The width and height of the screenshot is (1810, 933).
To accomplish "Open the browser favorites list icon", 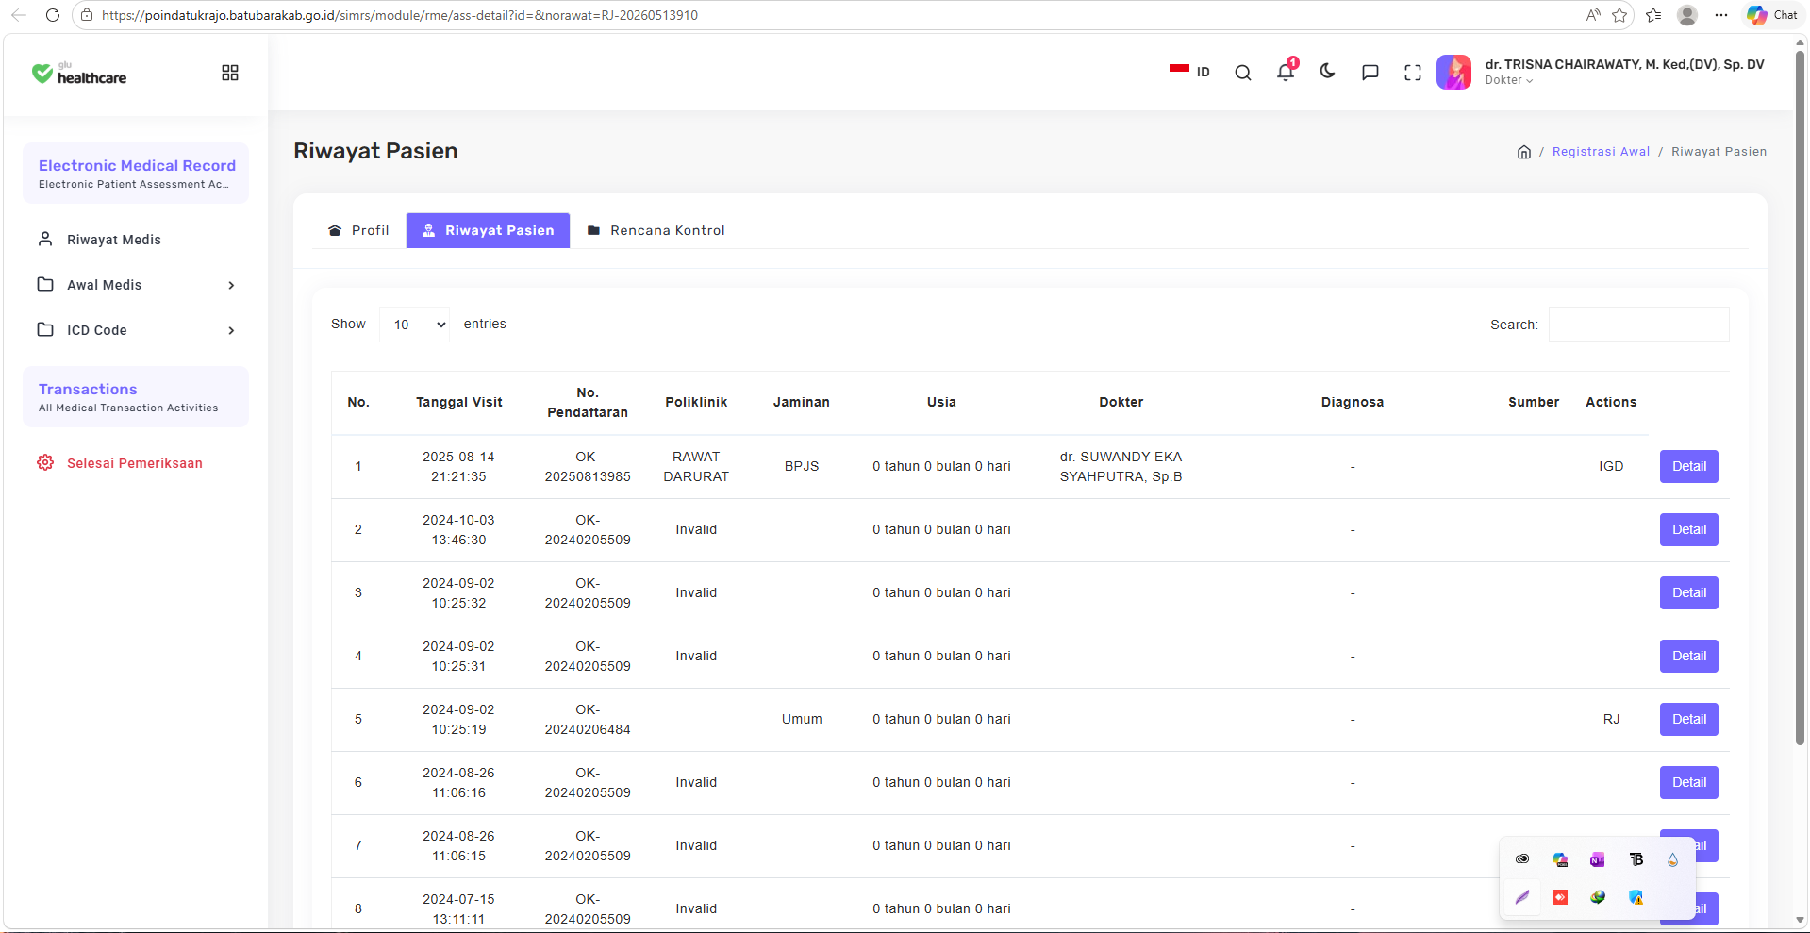I will coord(1653,15).
